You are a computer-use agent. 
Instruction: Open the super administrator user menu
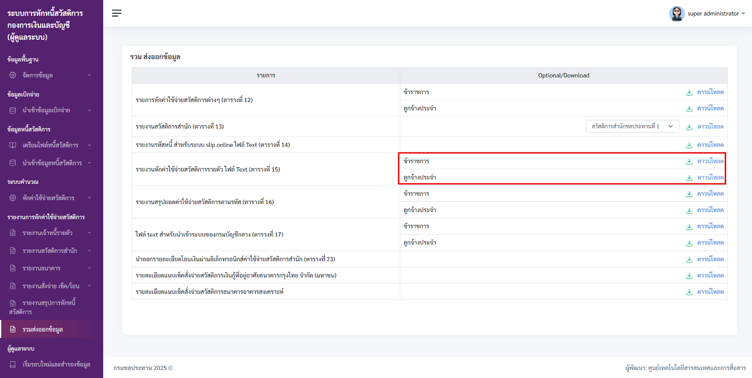[707, 14]
